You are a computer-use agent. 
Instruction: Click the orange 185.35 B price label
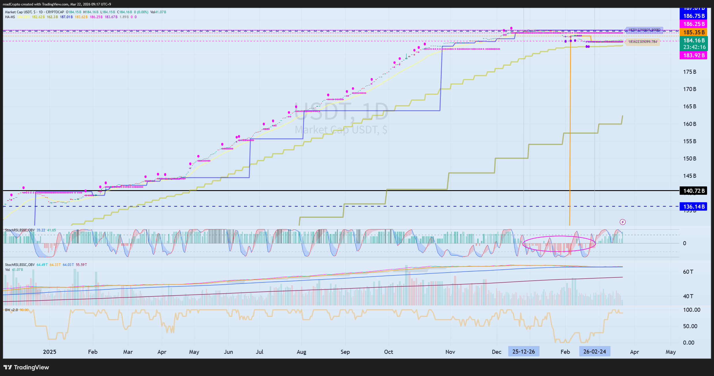click(694, 32)
